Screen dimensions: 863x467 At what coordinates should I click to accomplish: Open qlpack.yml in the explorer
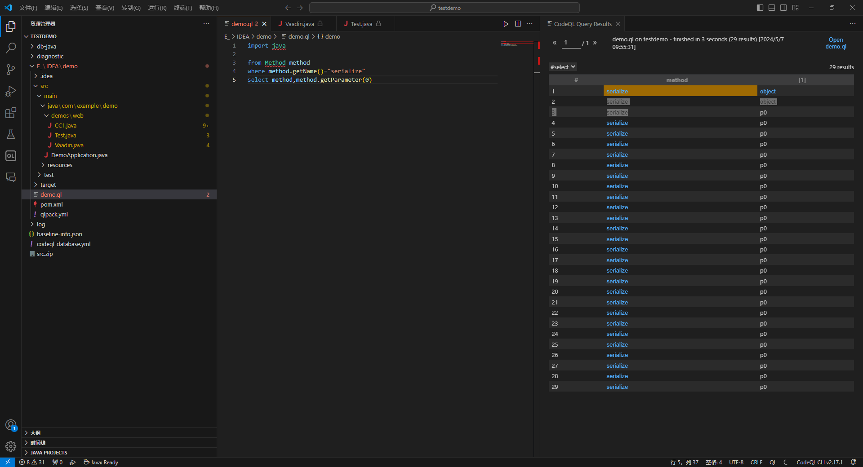click(x=54, y=214)
